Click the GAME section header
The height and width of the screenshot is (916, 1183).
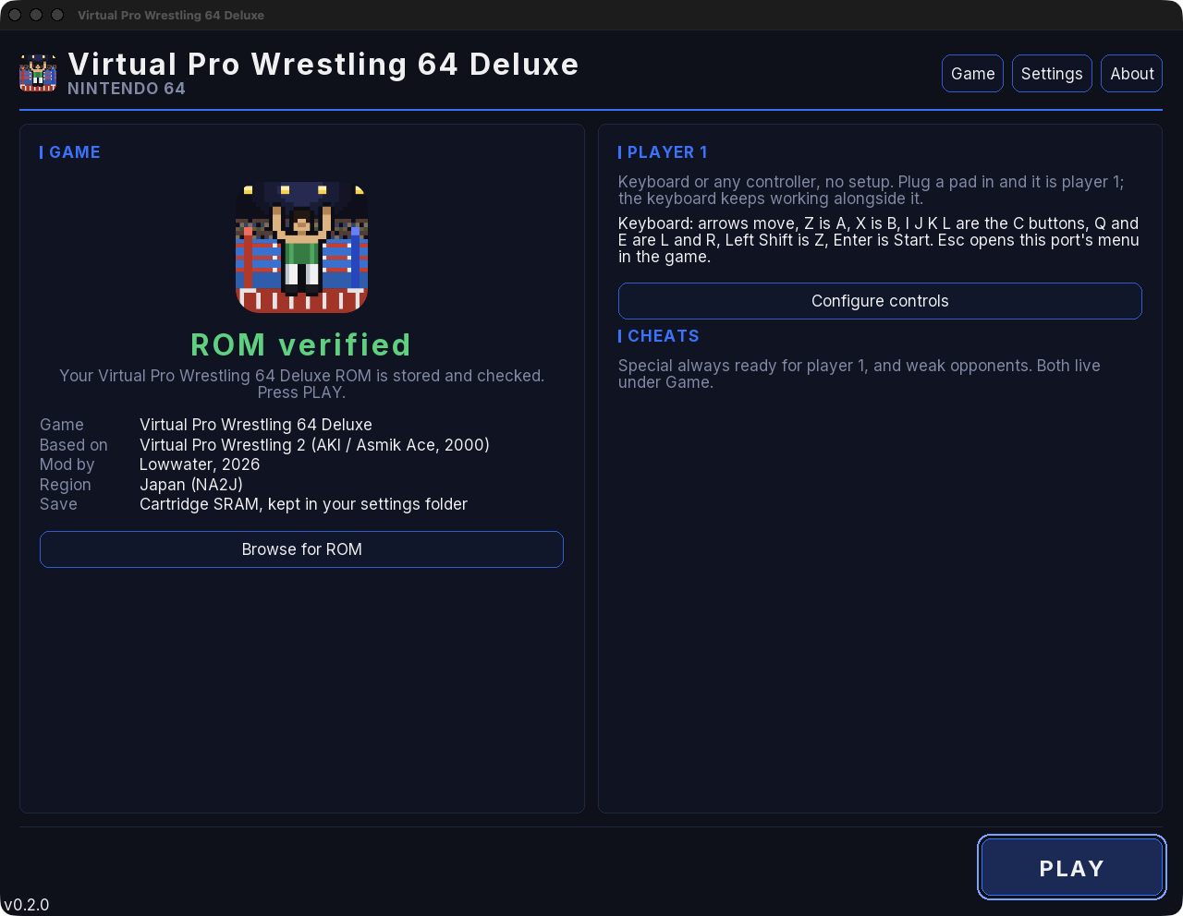point(74,152)
